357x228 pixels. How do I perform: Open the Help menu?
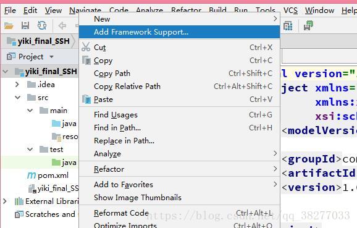349,11
